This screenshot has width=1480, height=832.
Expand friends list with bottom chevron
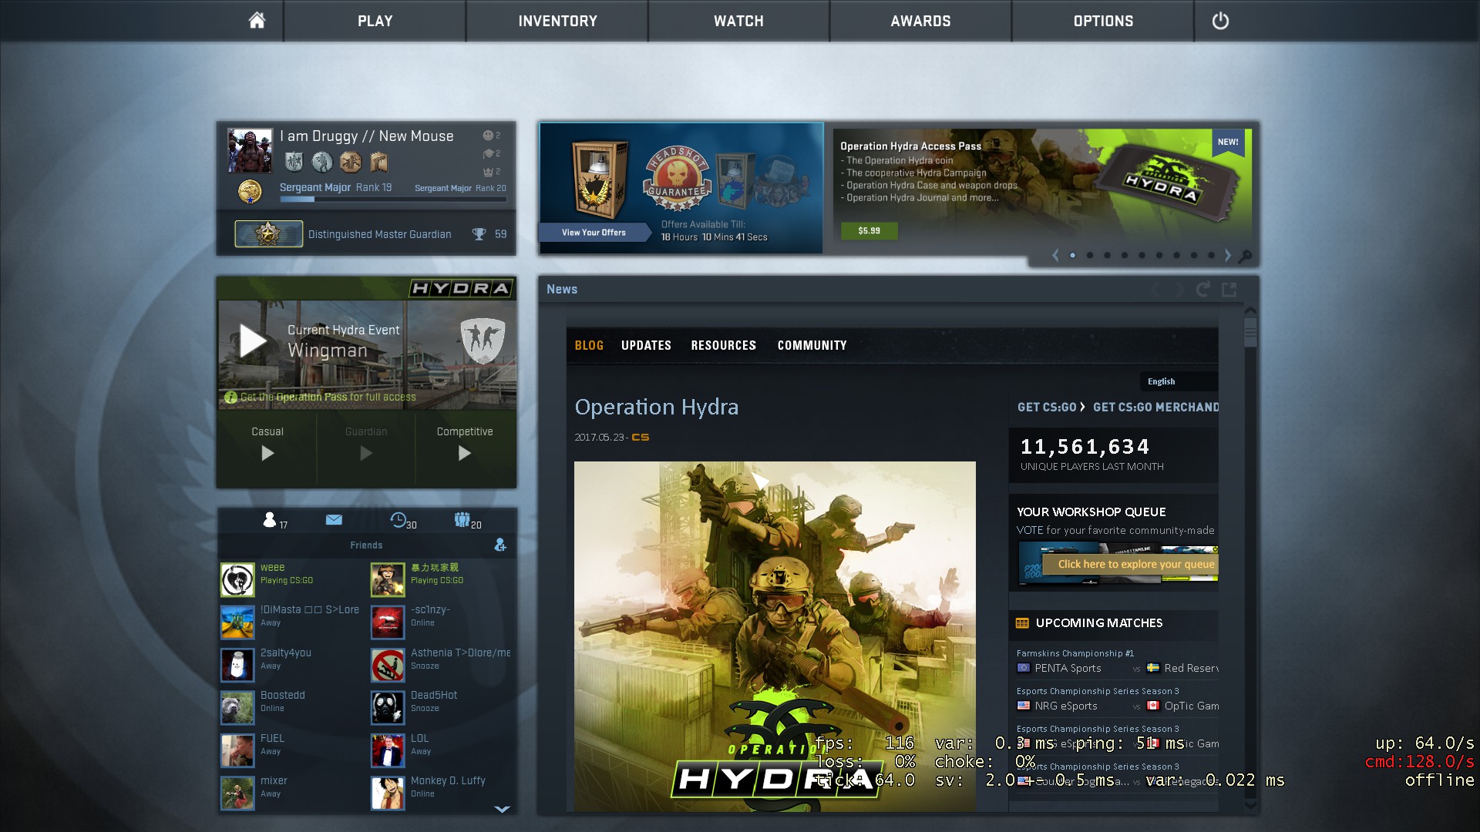click(502, 809)
